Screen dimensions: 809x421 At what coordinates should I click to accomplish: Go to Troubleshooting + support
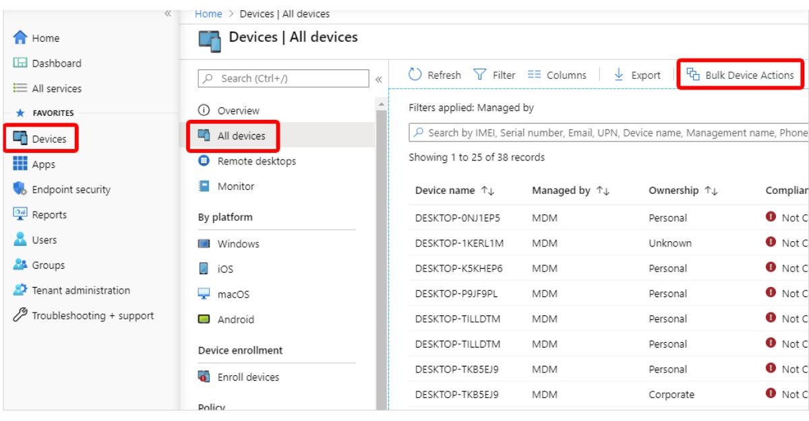(93, 316)
